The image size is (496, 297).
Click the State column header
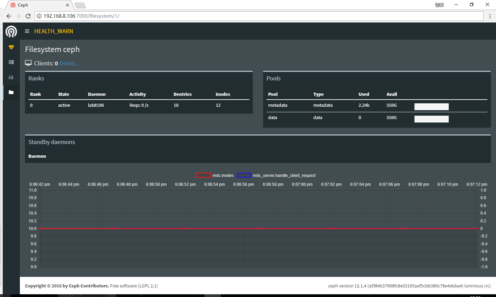tap(64, 94)
